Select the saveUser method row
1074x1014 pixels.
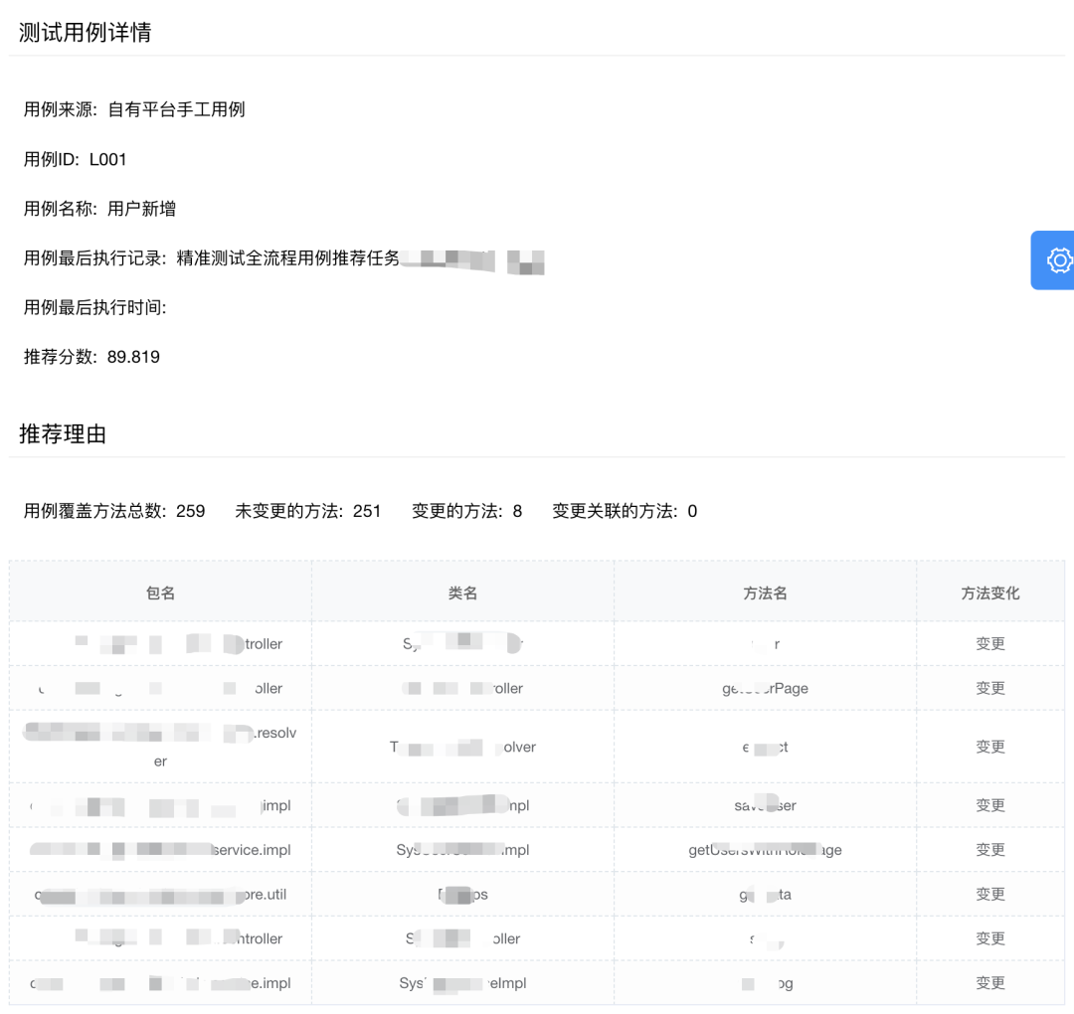tap(762, 805)
